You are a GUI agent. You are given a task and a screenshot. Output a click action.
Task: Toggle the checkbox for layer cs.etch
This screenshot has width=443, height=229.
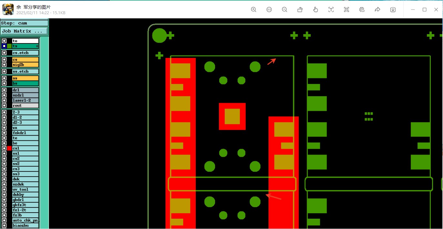click(4, 53)
